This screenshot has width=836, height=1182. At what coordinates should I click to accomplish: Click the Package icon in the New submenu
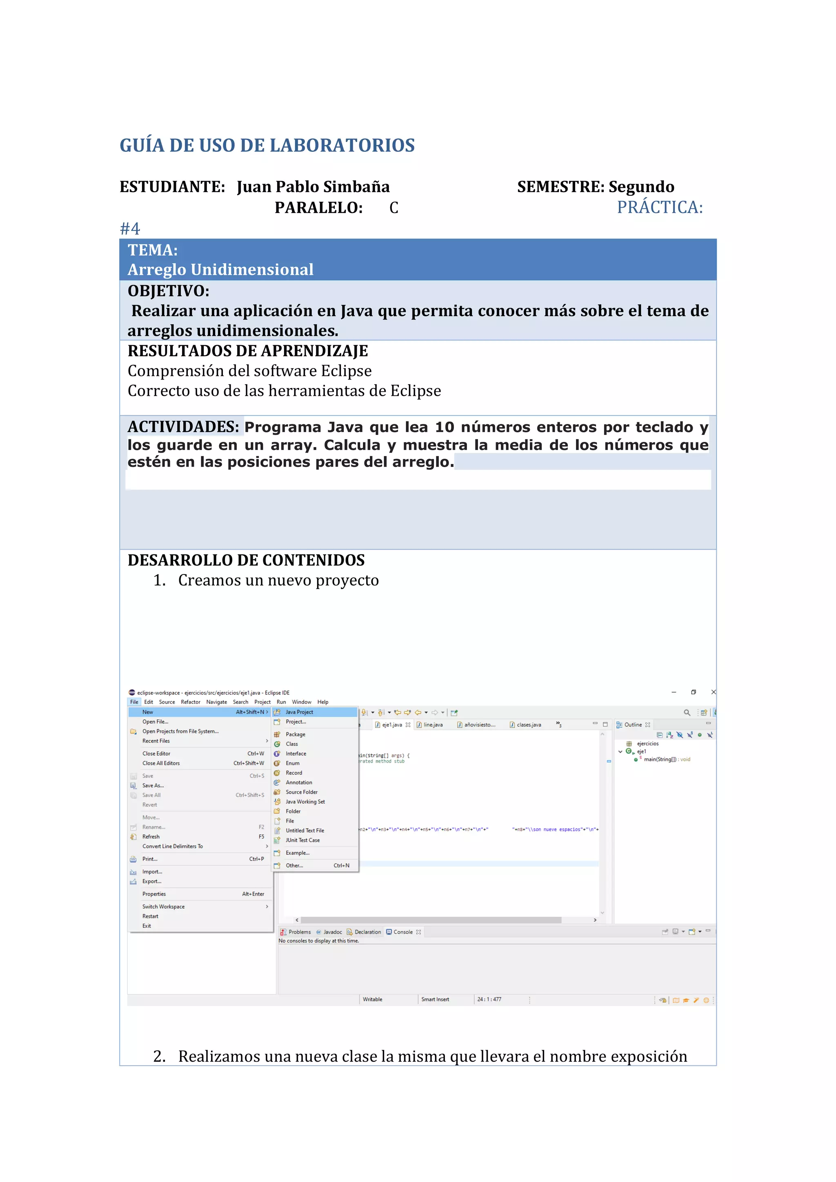point(277,735)
